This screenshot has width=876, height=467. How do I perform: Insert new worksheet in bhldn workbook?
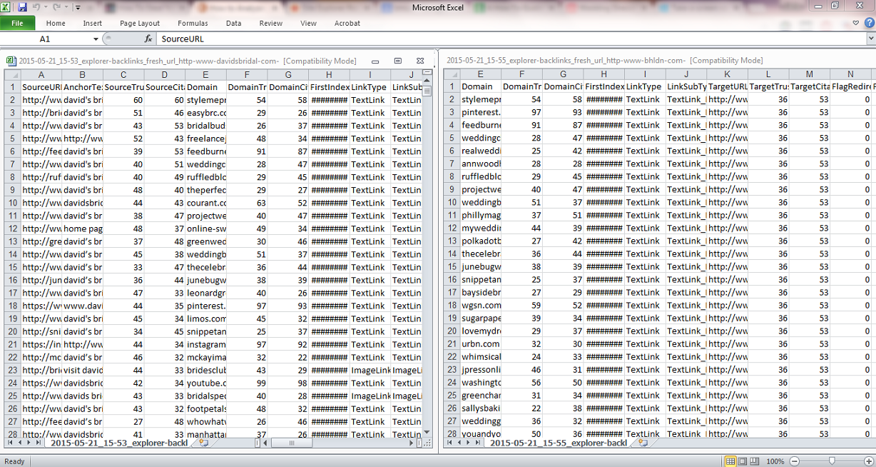(643, 443)
